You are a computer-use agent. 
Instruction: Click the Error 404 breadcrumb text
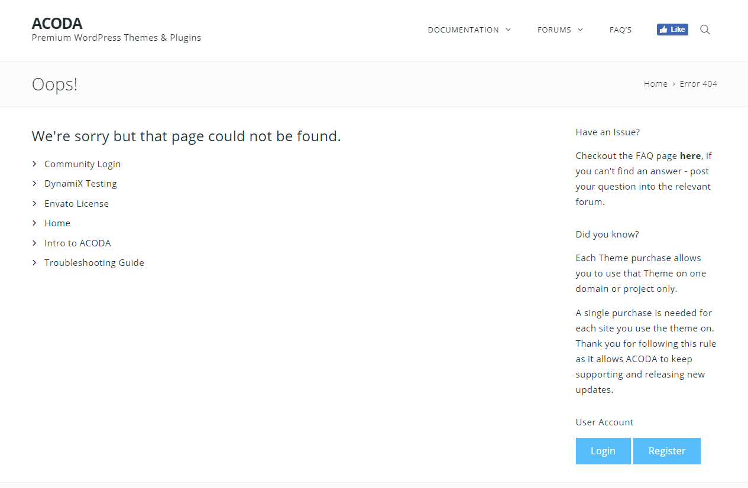coord(698,84)
